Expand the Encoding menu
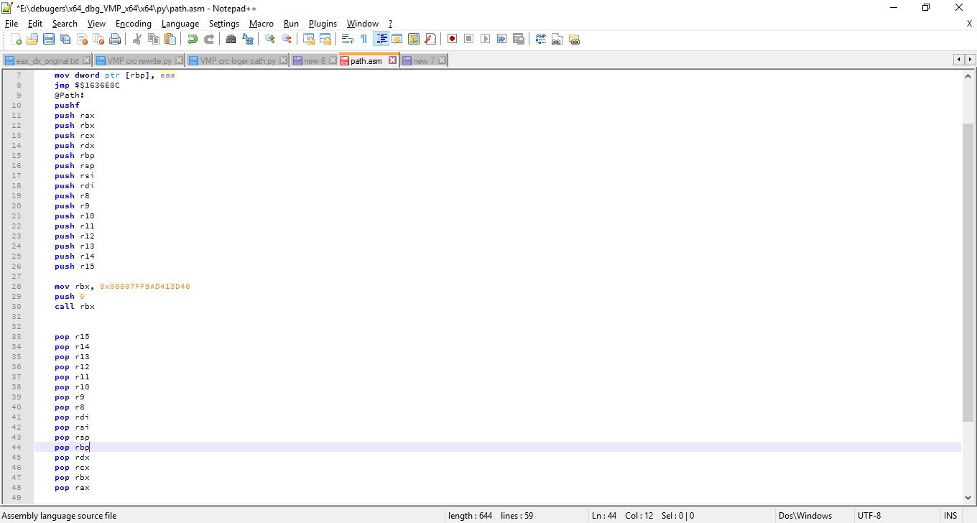This screenshot has width=977, height=523. [x=134, y=24]
